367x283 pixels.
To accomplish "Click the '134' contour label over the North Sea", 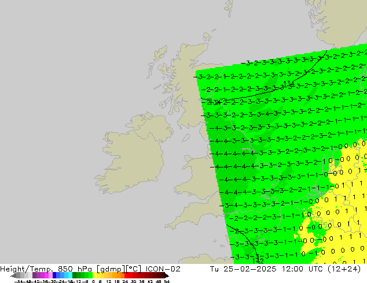I will pyautogui.click(x=289, y=84).
